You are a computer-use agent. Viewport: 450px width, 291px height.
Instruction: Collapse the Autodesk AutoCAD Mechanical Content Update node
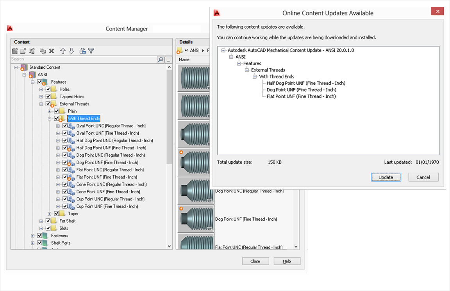223,50
